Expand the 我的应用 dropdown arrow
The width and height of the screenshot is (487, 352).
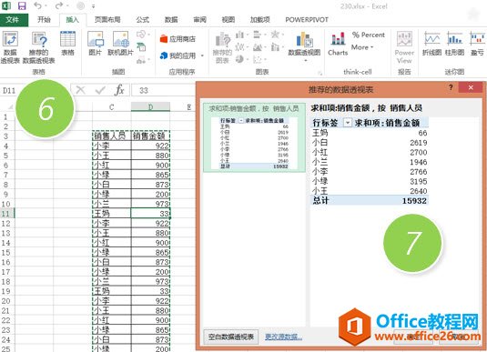[202, 55]
